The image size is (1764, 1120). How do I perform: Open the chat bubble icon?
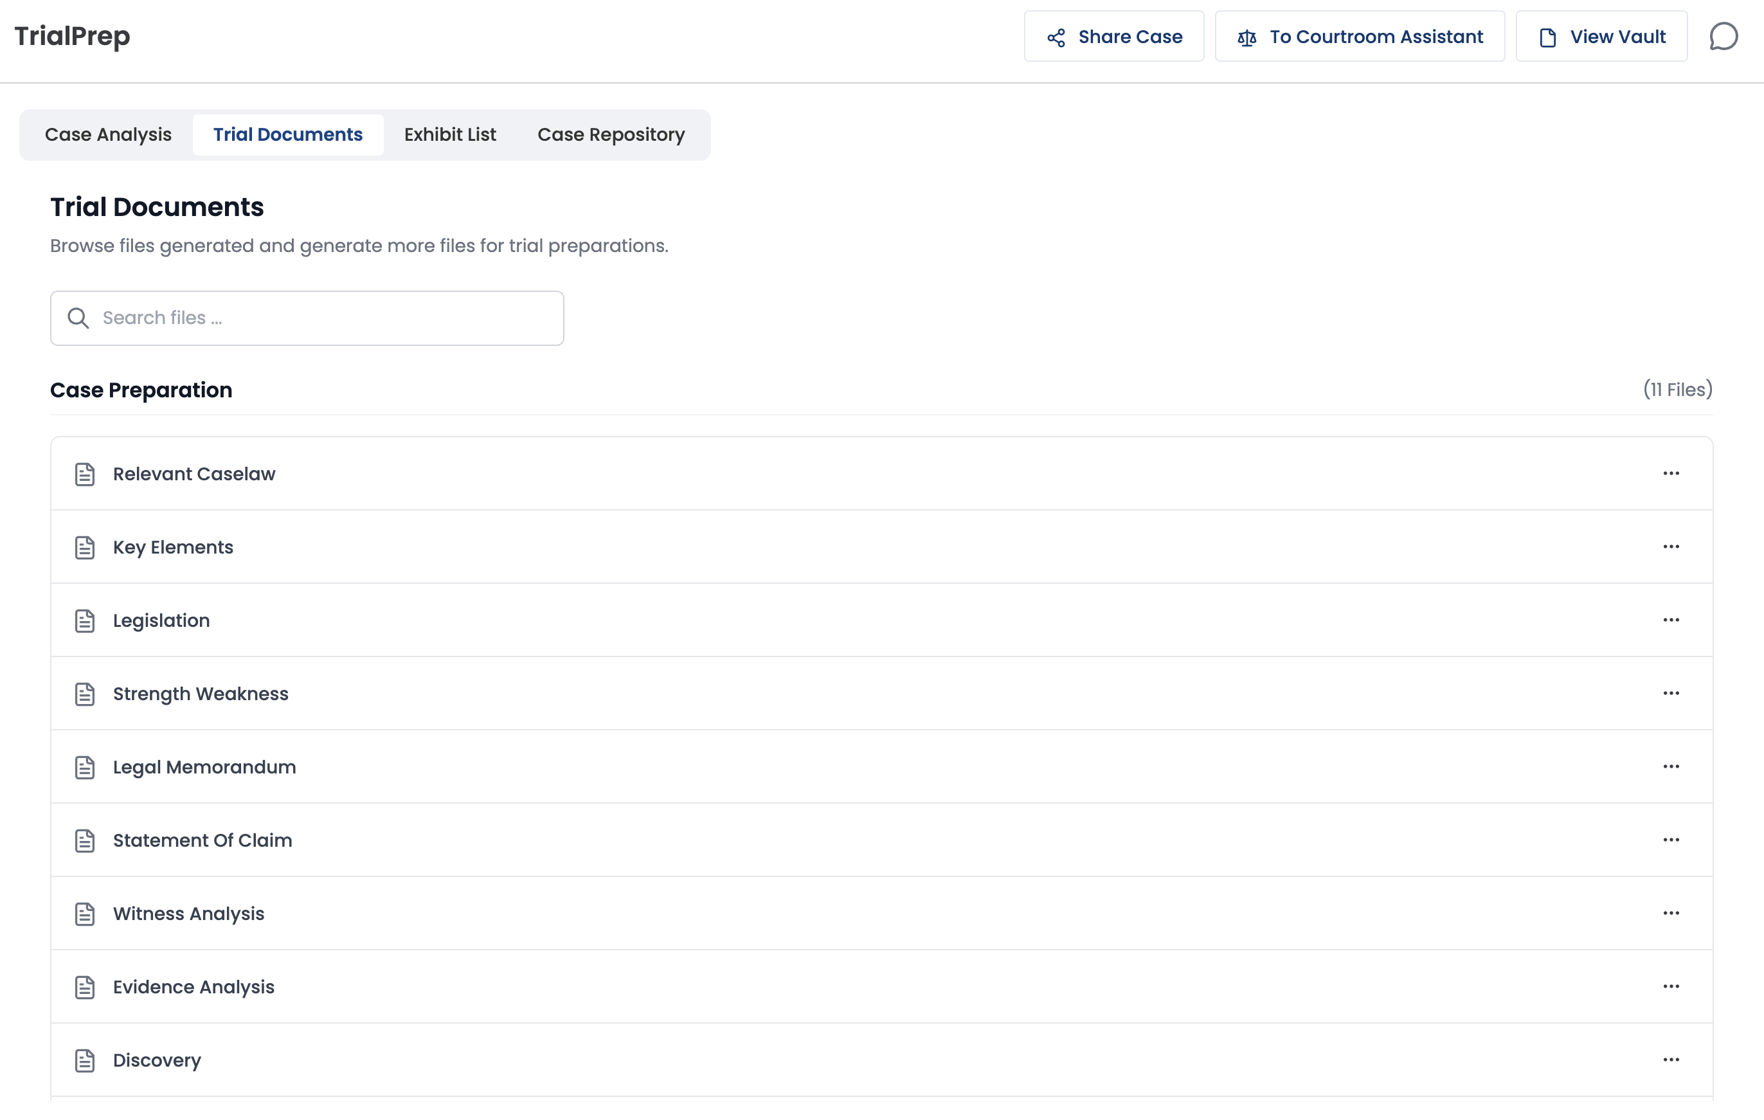click(1723, 37)
